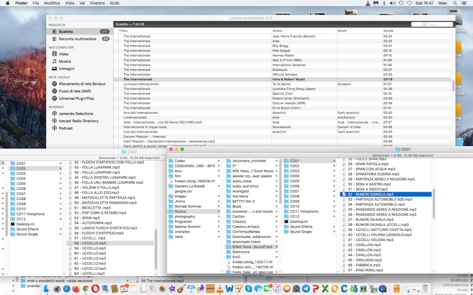Sort playlist by Autore column header
473x295 pixels.
click(x=277, y=30)
